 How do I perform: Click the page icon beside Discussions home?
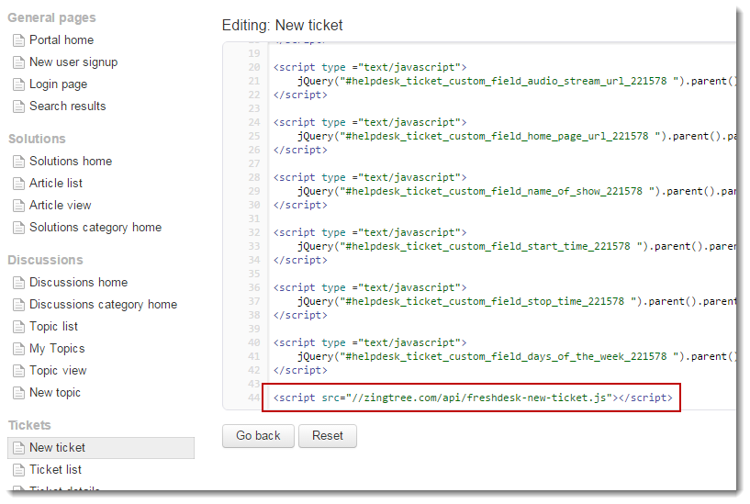[x=18, y=283]
